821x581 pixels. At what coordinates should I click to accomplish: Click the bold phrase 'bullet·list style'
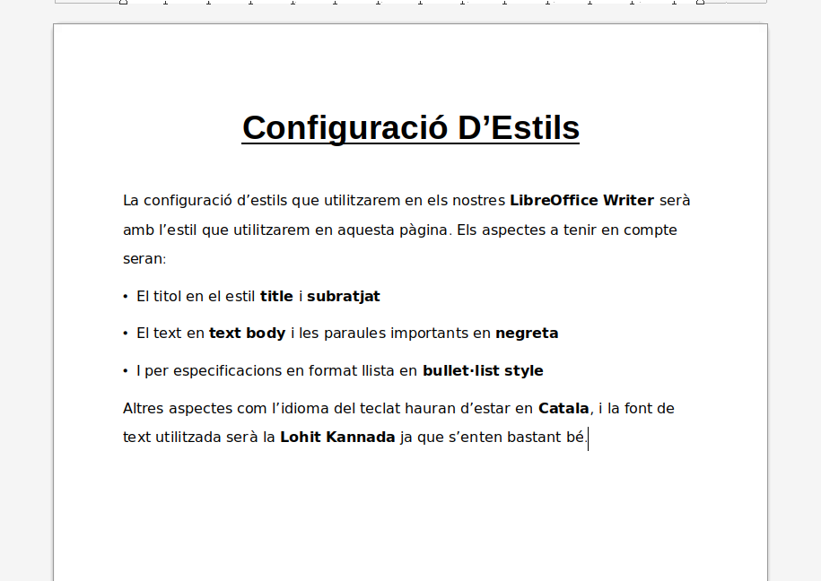pos(483,370)
